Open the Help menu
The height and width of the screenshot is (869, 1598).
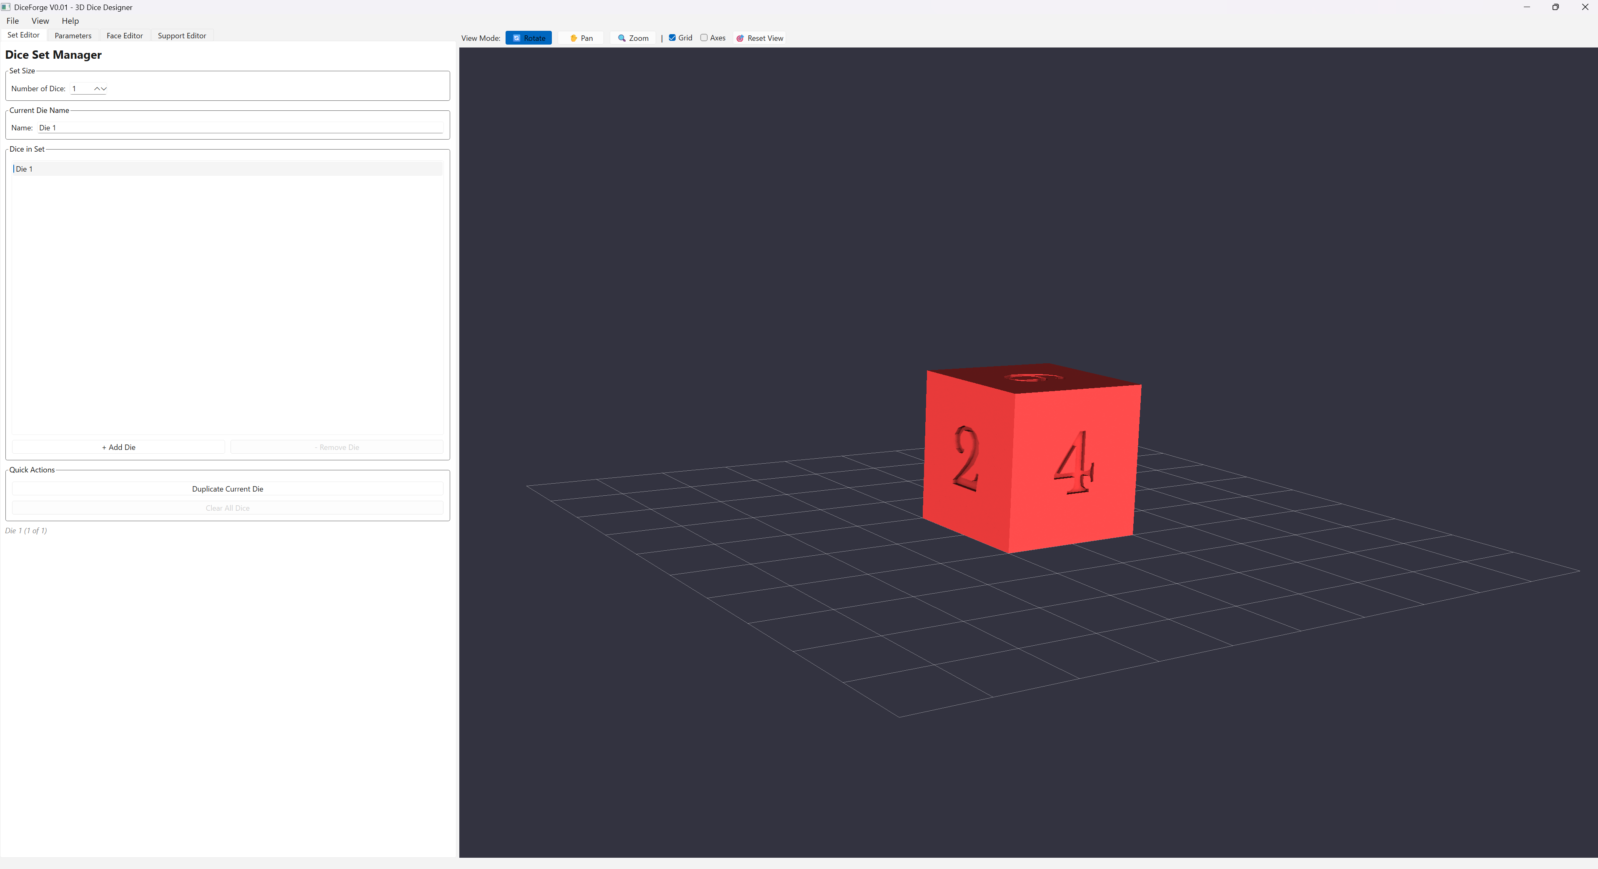[70, 20]
